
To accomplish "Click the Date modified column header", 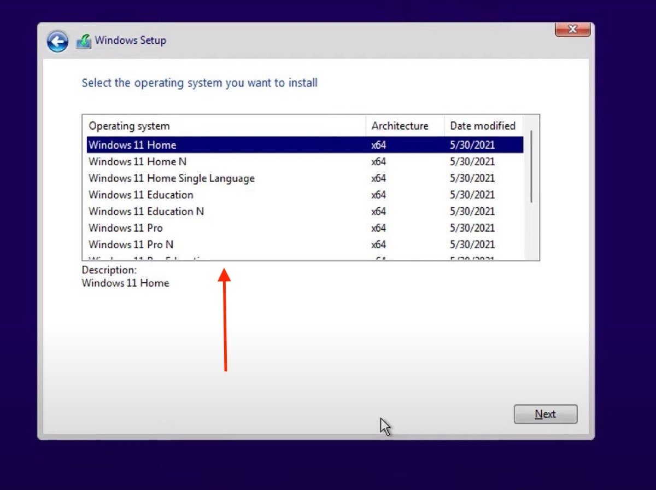I will pos(484,126).
